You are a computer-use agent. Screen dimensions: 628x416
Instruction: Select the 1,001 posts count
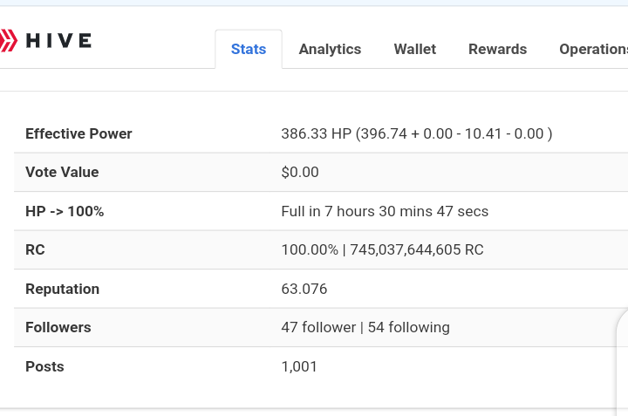(299, 366)
